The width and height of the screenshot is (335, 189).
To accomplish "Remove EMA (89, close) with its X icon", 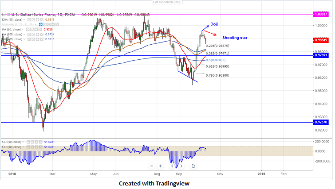I will pyautogui.click(x=42, y=39).
